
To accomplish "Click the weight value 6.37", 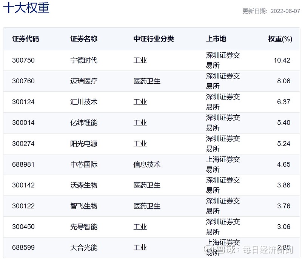I will click(x=284, y=102).
